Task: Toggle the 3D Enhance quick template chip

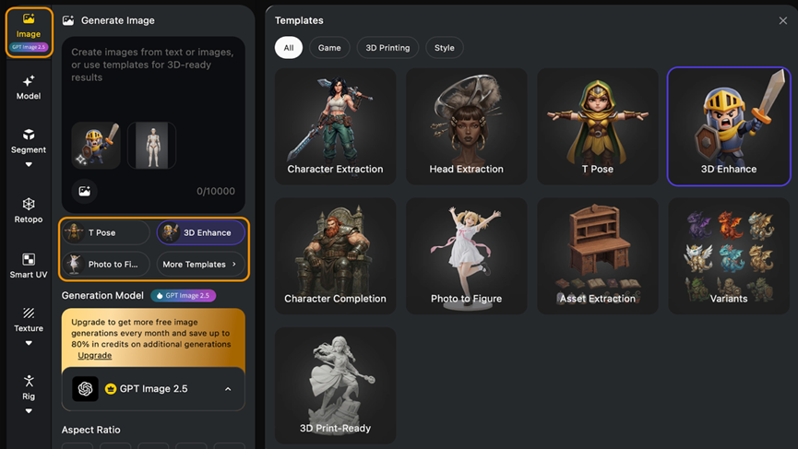Action: click(x=200, y=232)
